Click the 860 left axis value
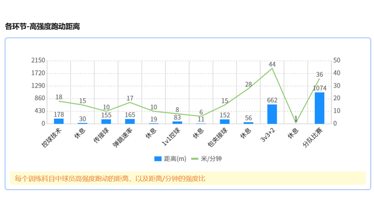The width and height of the screenshot is (374, 212). click(40, 98)
